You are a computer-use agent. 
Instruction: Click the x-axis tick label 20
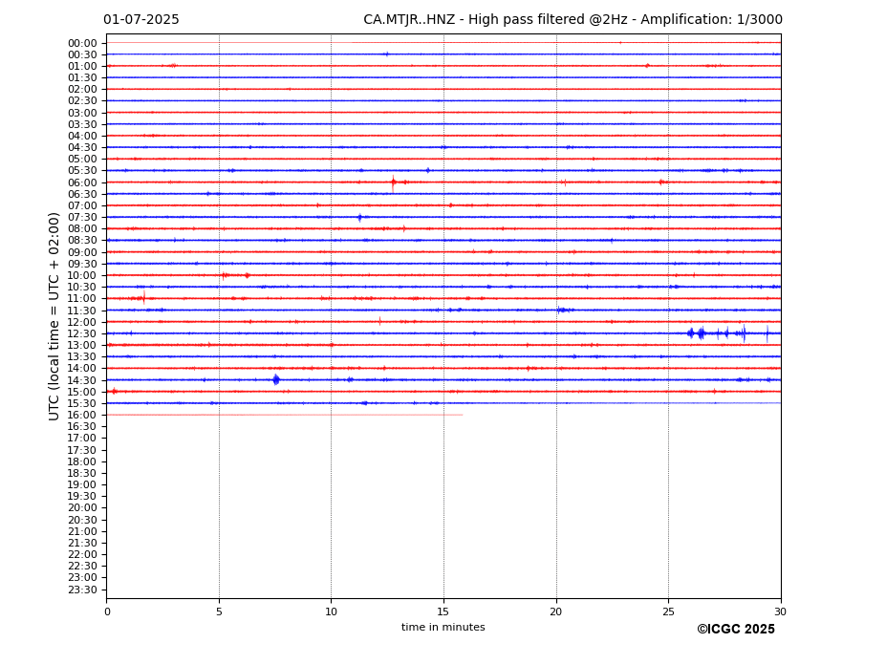coord(556,611)
